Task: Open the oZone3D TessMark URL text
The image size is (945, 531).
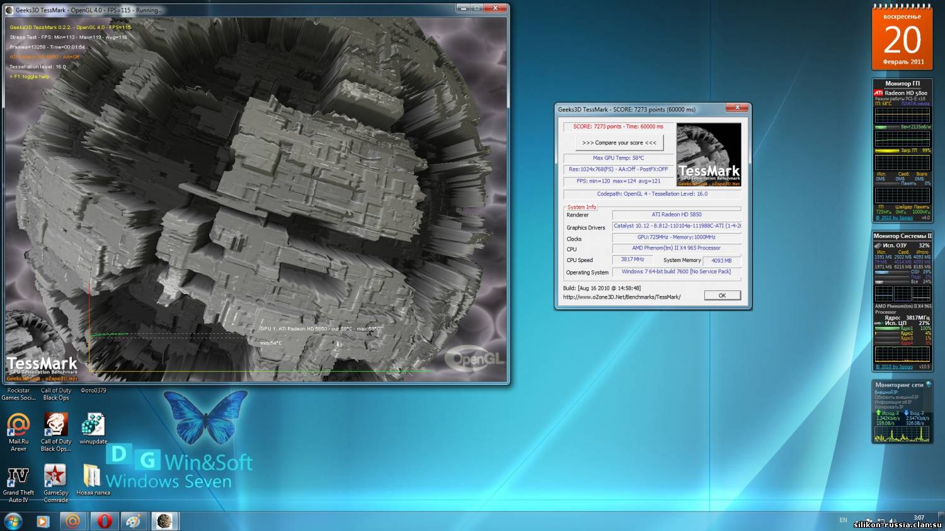Action: point(622,297)
